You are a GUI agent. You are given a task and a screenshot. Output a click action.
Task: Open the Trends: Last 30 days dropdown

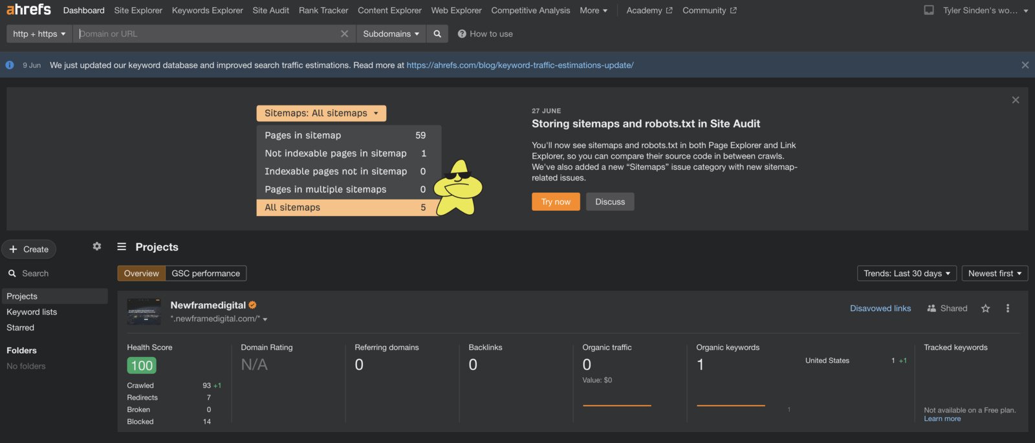[x=907, y=274]
